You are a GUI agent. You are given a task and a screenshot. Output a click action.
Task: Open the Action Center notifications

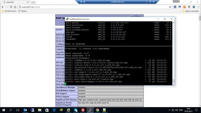[196, 110]
